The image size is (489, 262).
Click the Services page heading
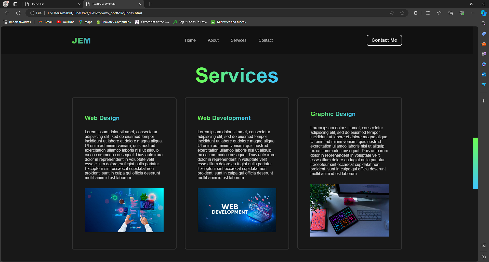click(237, 75)
